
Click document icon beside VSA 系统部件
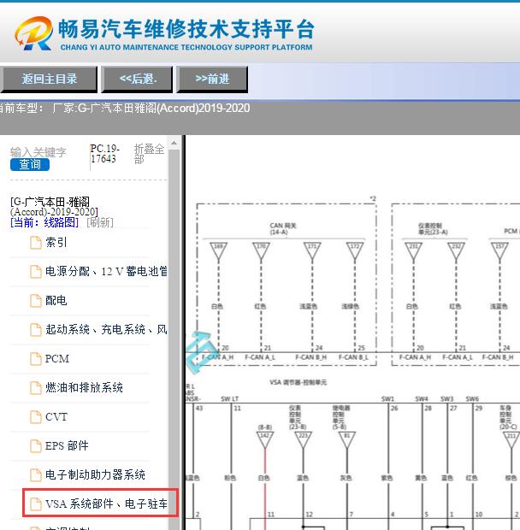click(36, 504)
